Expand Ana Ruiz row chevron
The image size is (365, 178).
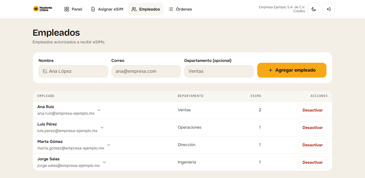tap(99, 110)
